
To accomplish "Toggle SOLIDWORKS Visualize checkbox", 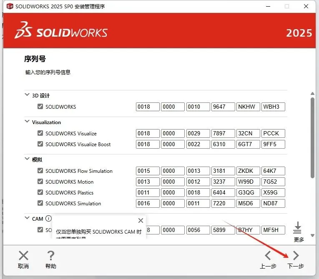I will click(x=40, y=133).
